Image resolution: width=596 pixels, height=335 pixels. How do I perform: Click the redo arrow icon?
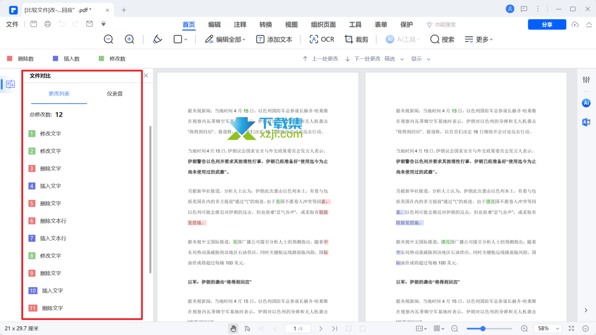75,24
